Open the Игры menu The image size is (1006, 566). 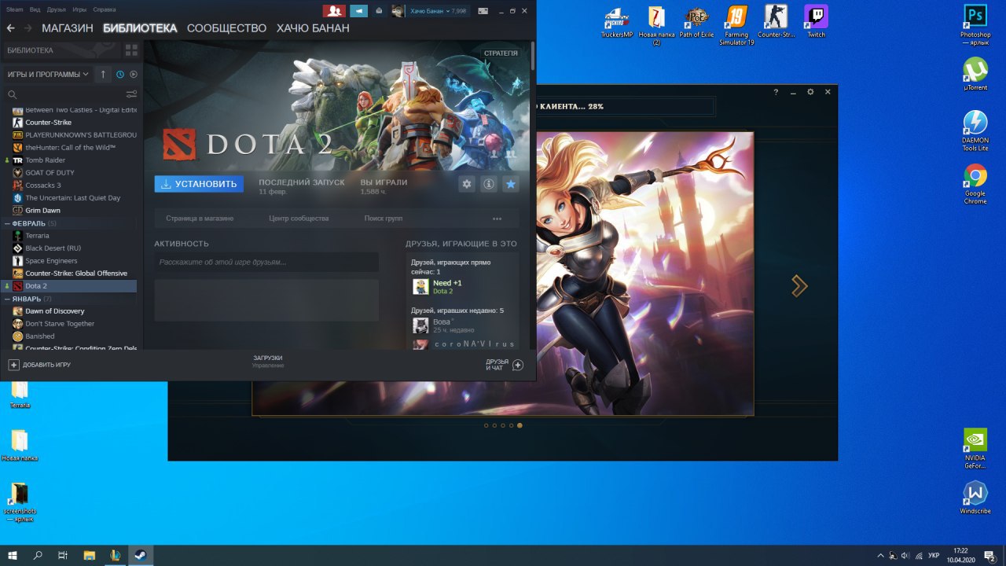(x=79, y=9)
